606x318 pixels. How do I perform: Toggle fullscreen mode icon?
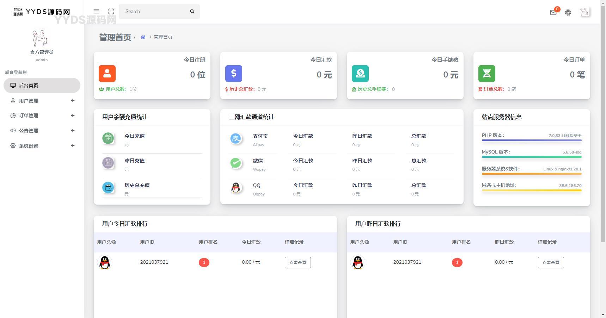coord(111,12)
